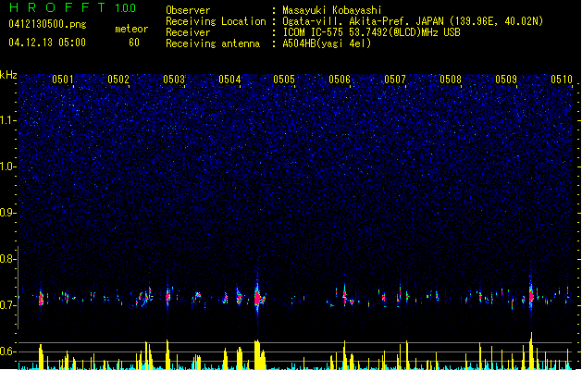
Task: Click the 0509 time marker
Action: coord(506,80)
